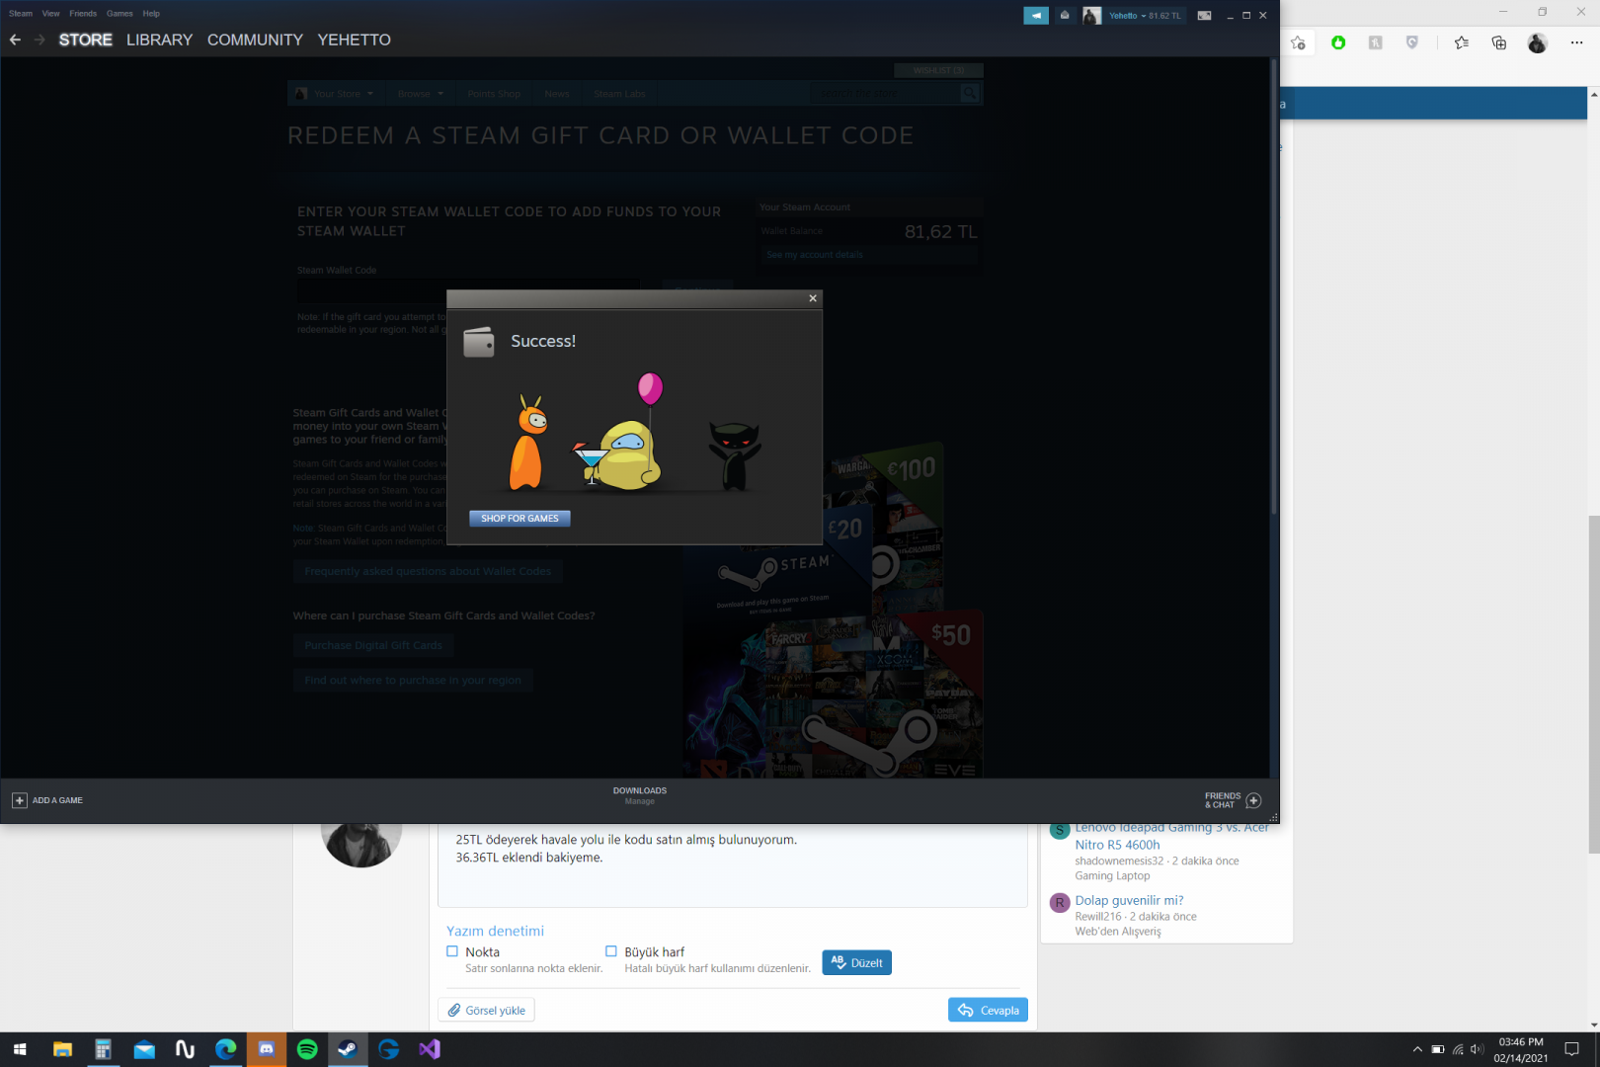This screenshot has height=1067, width=1600.
Task: Click the Steam back navigation arrow
Action: click(x=15, y=40)
